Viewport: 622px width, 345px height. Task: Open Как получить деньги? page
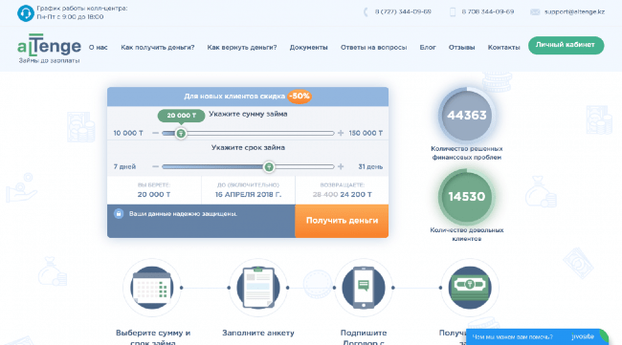pos(158,47)
